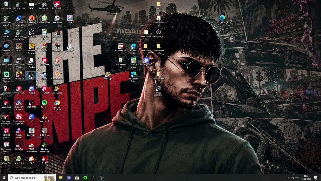Image resolution: width=321 pixels, height=181 pixels.
Task: Select the PUBG BATTLEGROUNDS shortcut
Action: coord(159,91)
